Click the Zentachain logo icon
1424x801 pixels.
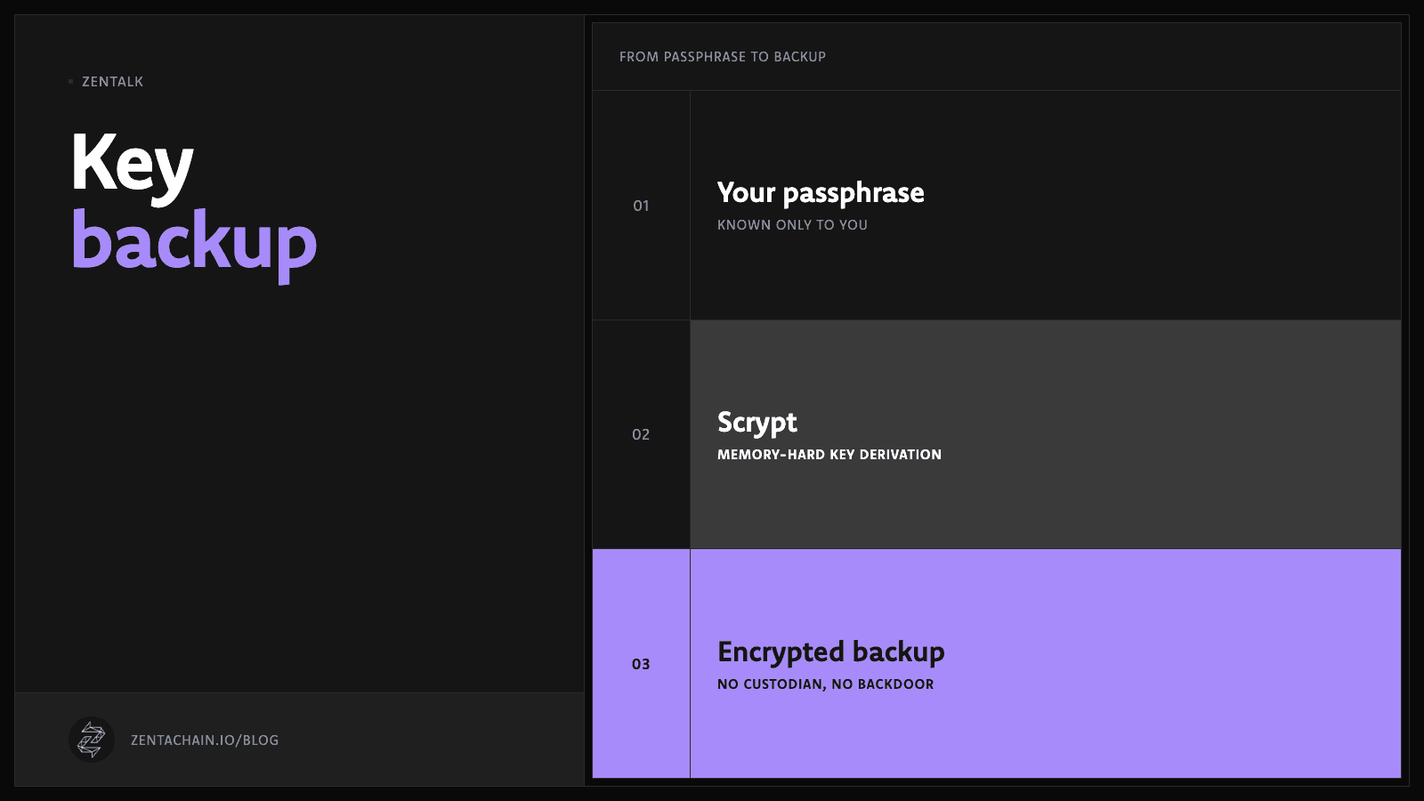point(92,740)
